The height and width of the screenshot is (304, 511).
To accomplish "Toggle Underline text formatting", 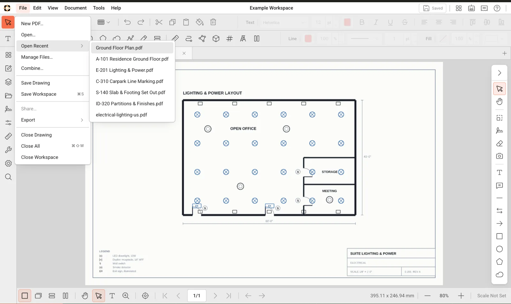I will pos(390,22).
